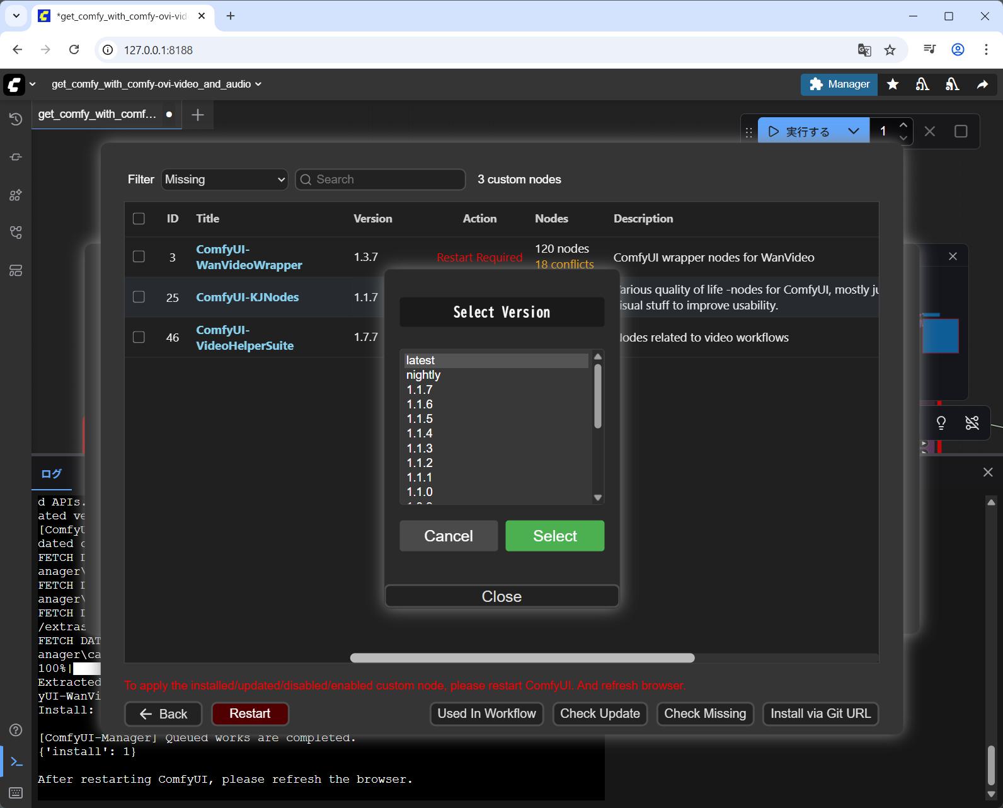Click the red Restart button
This screenshot has height=808, width=1003.
[249, 713]
